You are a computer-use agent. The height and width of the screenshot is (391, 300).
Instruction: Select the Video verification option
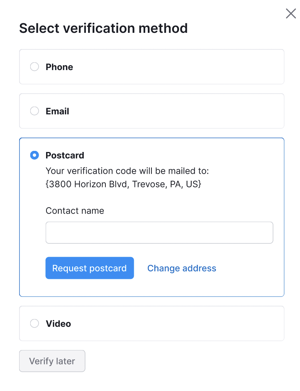coord(34,323)
